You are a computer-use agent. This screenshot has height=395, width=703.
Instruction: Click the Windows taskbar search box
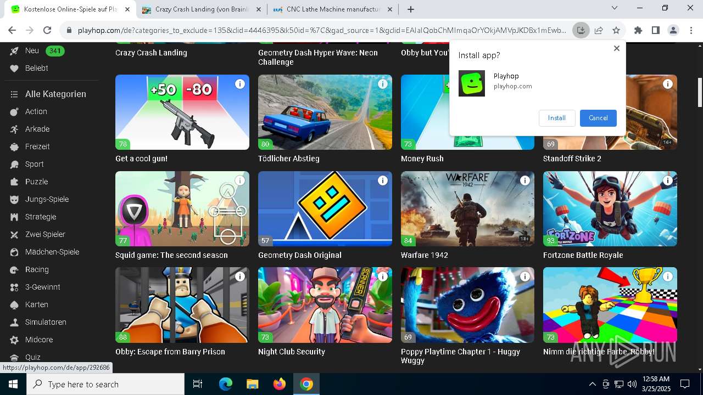105,384
